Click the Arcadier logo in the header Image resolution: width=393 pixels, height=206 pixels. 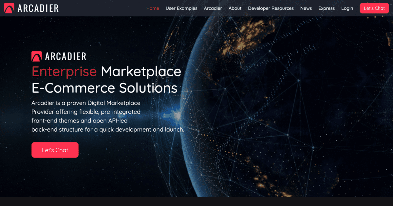[31, 8]
